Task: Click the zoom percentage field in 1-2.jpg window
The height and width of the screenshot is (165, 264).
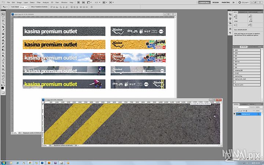Action: tap(45, 145)
